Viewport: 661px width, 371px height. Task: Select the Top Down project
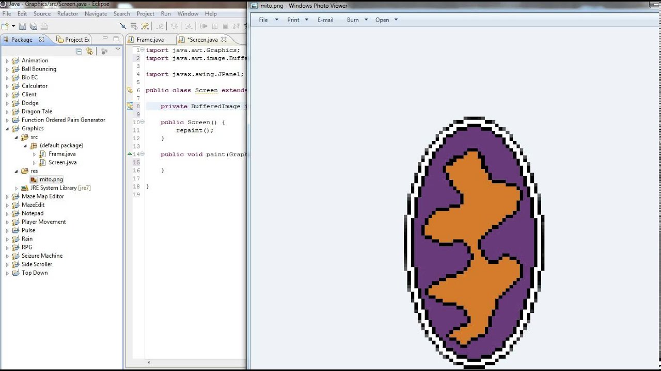35,273
